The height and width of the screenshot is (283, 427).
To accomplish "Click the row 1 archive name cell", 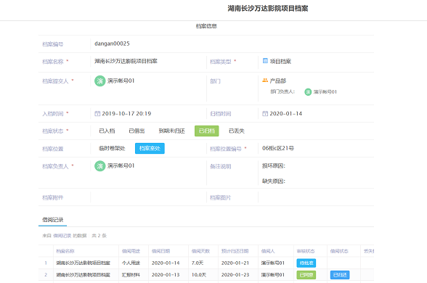I will click(x=83, y=263).
